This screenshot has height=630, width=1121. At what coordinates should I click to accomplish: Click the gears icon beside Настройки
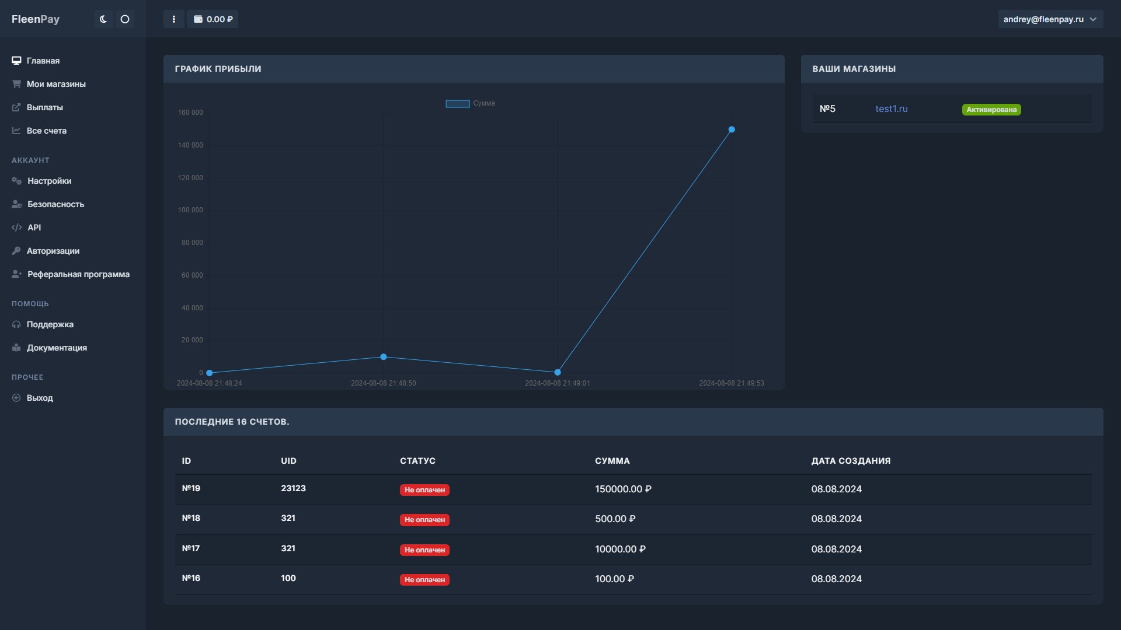pyautogui.click(x=16, y=181)
